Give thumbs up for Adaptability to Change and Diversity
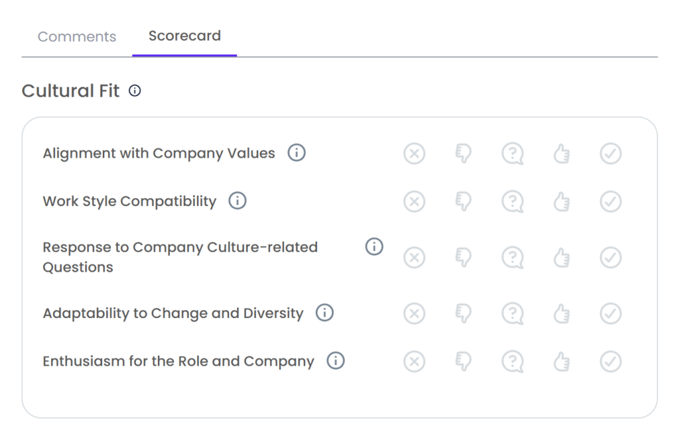The image size is (688, 436). click(562, 313)
